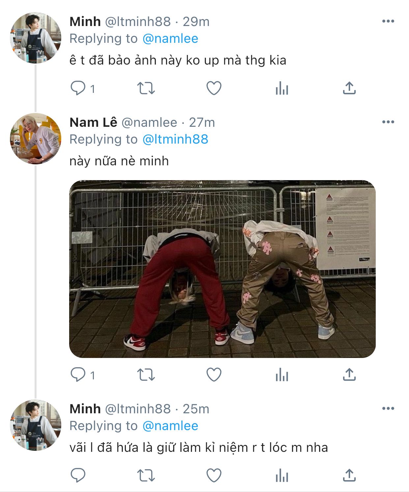Open @namlee mention in Minh's first tweet
This screenshot has height=492, width=409.
170,39
